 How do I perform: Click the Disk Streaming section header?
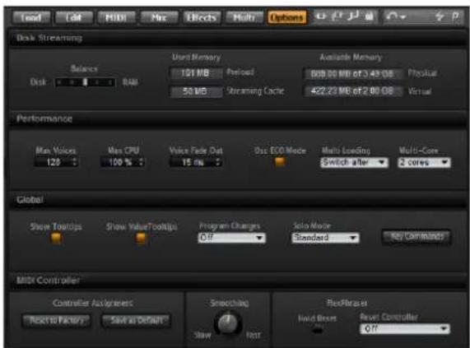237,39
